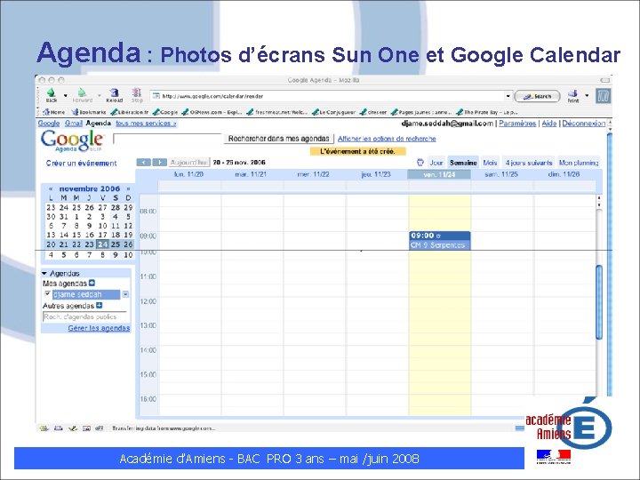Add a calendar with the plus icon beside Autres agendas
Viewport: 640px width, 480px height.
(x=100, y=305)
